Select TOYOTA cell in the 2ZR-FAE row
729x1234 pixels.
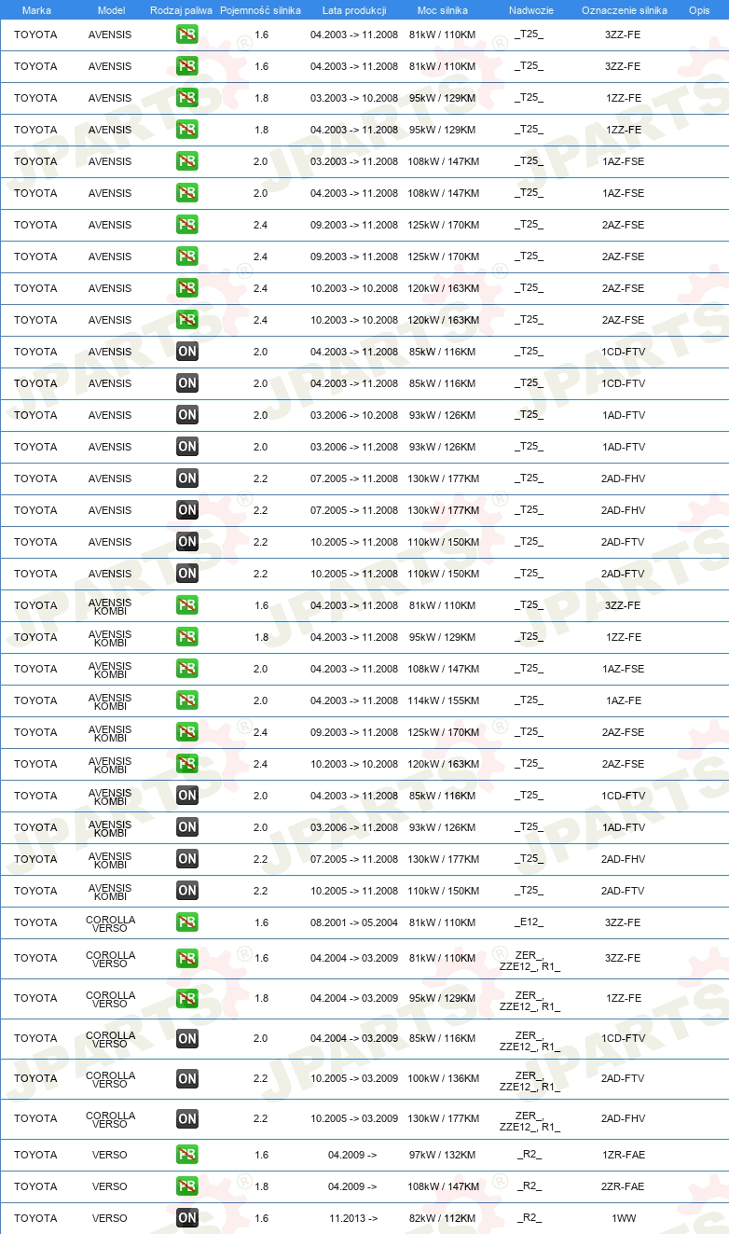(35, 1186)
